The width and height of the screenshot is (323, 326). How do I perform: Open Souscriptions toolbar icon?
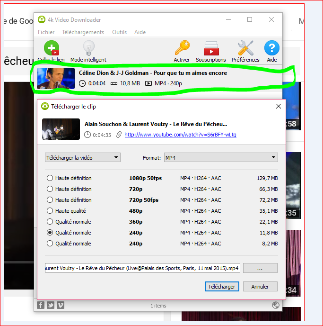click(211, 48)
